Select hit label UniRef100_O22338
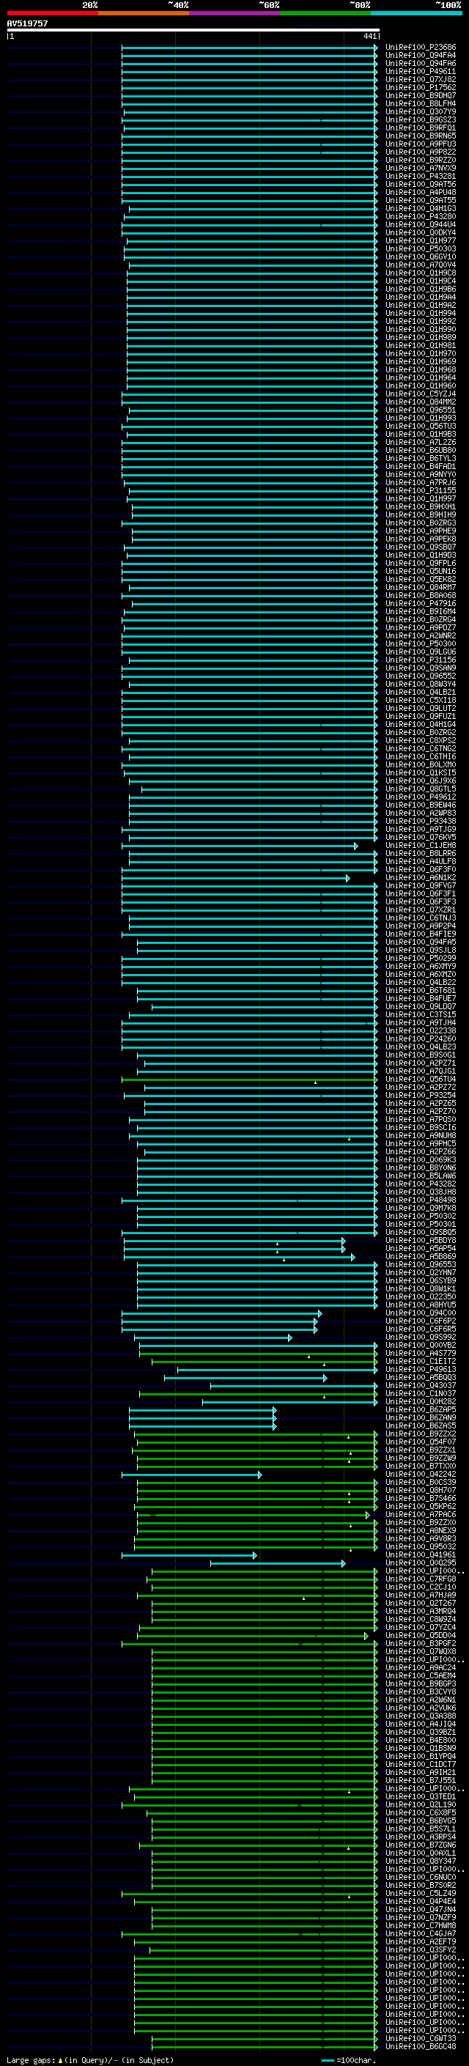The height and width of the screenshot is (2066, 469). [x=421, y=1030]
